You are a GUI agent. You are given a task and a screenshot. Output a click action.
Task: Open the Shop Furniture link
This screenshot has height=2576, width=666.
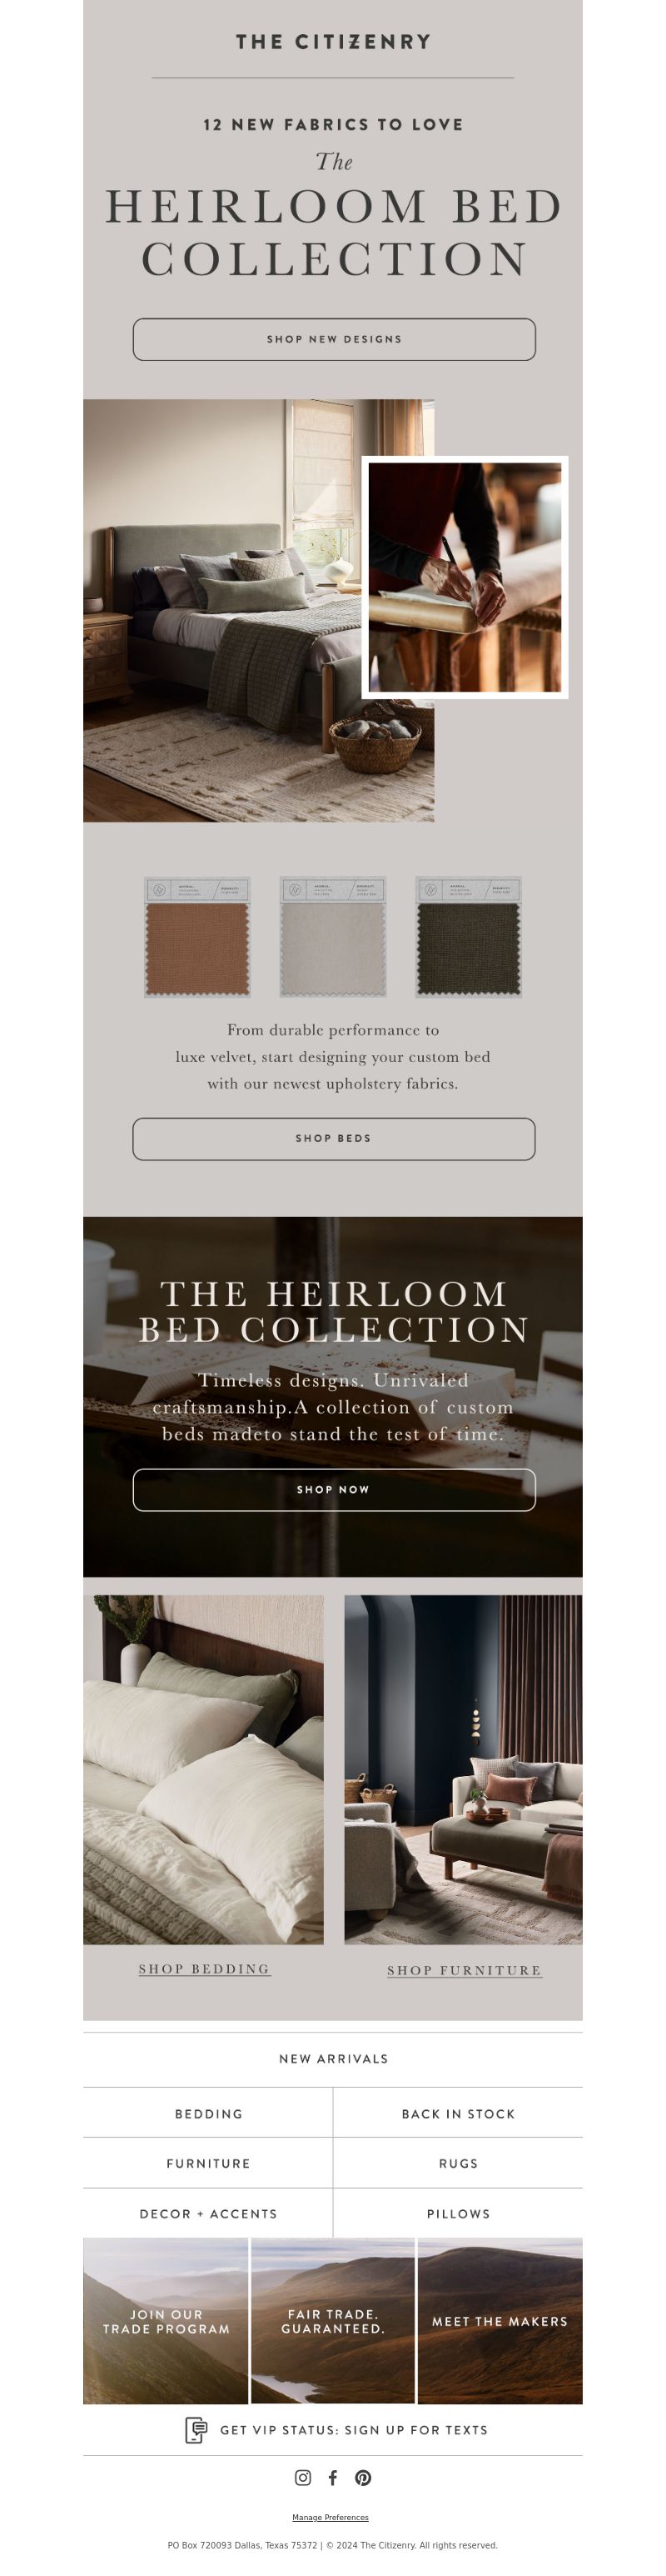tap(465, 1969)
